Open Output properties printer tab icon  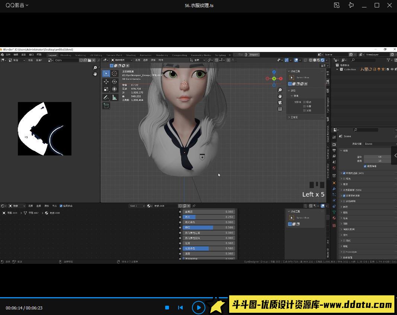[x=334, y=150]
